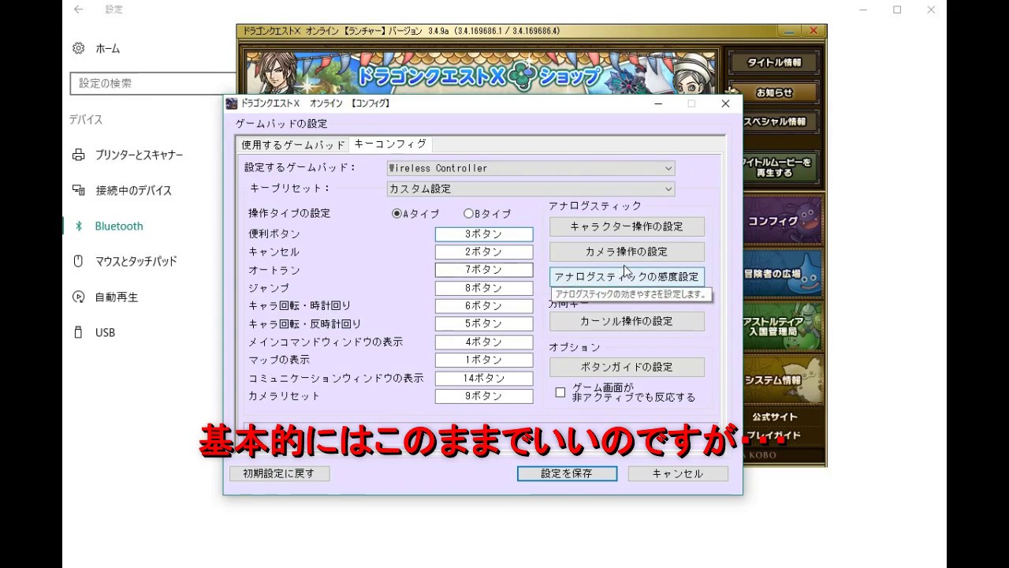Screen dimensions: 1009x568
Task: Open カメラ操作の設定 button
Action: (x=627, y=252)
